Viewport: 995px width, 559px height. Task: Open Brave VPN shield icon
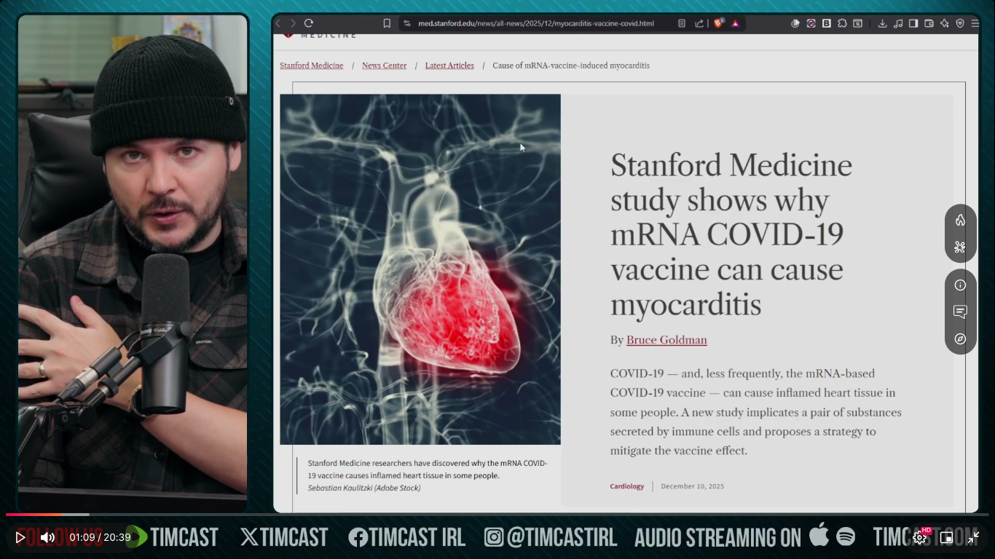tap(960, 23)
